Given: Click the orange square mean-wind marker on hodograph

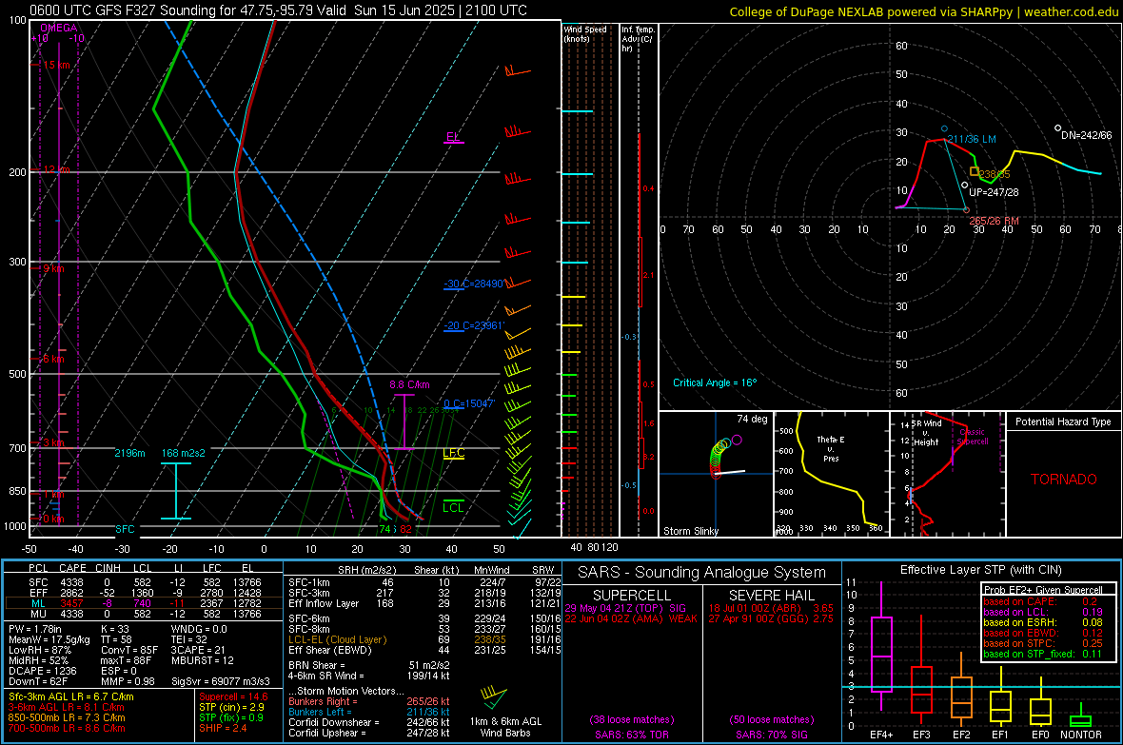Looking at the screenshot, I should click(x=974, y=171).
